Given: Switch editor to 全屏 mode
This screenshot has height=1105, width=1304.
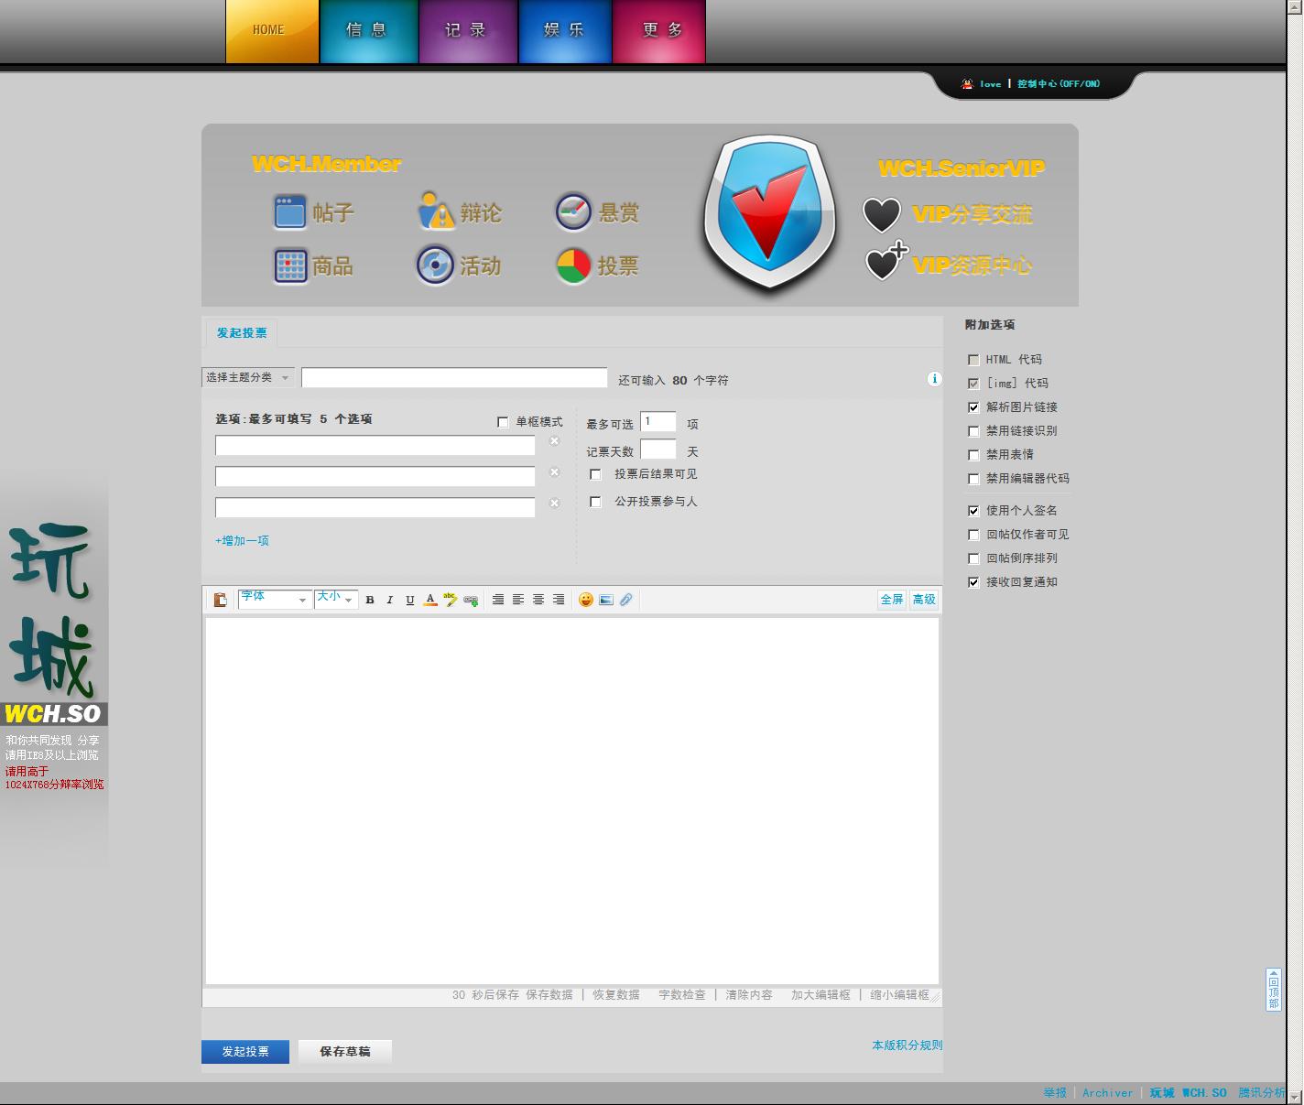Looking at the screenshot, I should [x=891, y=600].
